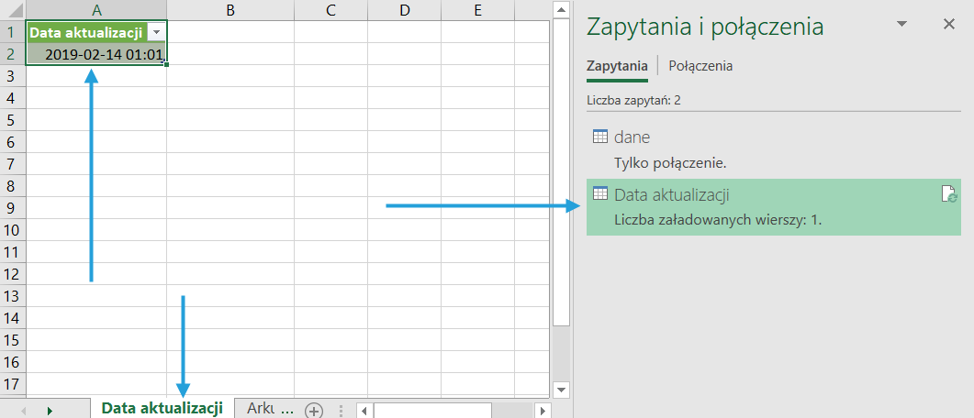974x418 pixels.
Task: Select column B header
Action: click(x=230, y=10)
